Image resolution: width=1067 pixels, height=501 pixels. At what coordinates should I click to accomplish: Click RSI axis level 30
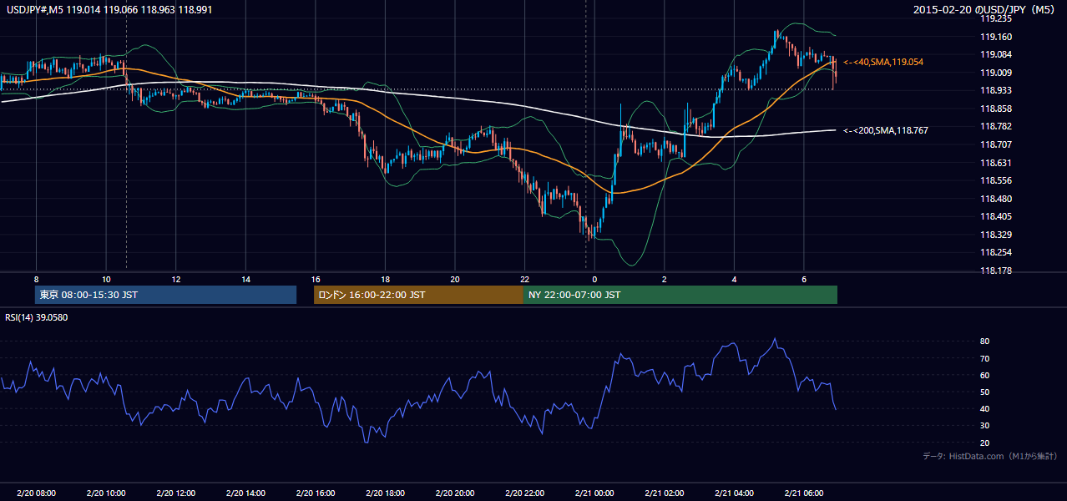click(985, 426)
